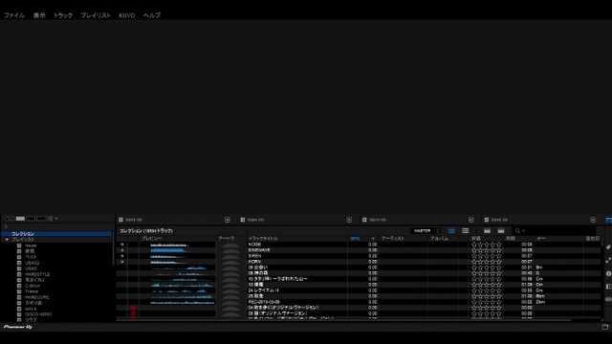
Task: Click the search magnifier dropdown
Action: 519,231
